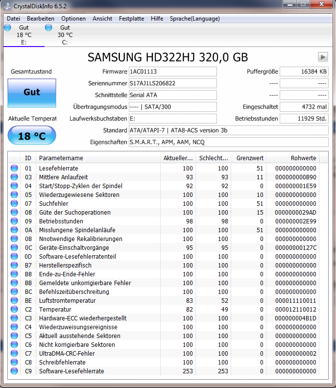Open the Ansicht menu
This screenshot has width=336, height=388.
[x=102, y=19]
